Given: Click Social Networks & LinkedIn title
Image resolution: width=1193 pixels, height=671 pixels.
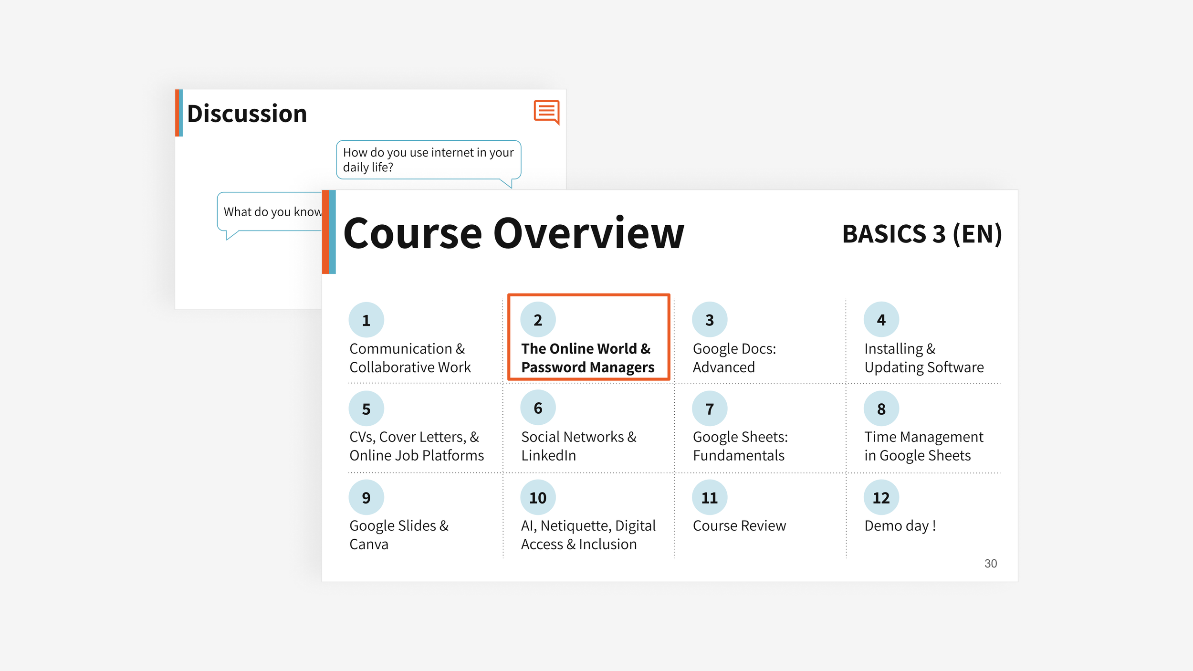Looking at the screenshot, I should tap(578, 446).
